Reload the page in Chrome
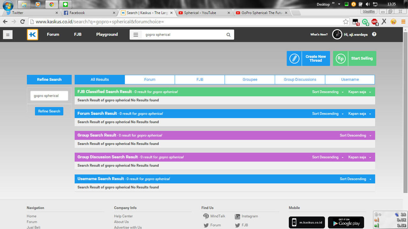408x229 pixels. click(22, 22)
